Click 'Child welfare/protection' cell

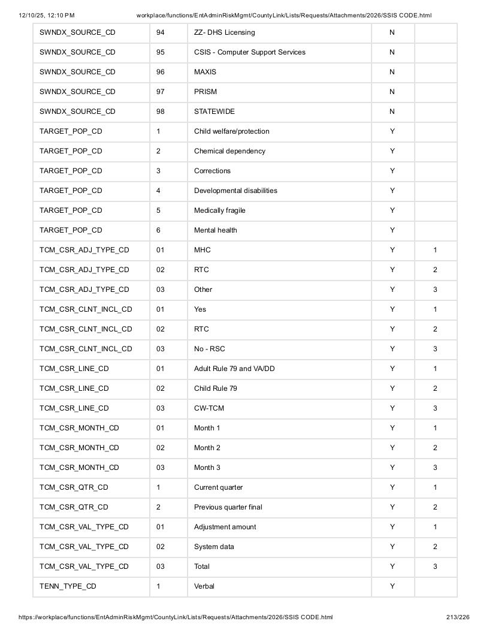click(279, 131)
